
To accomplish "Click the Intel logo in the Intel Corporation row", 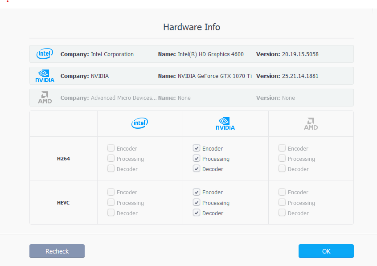I will 45,53.
